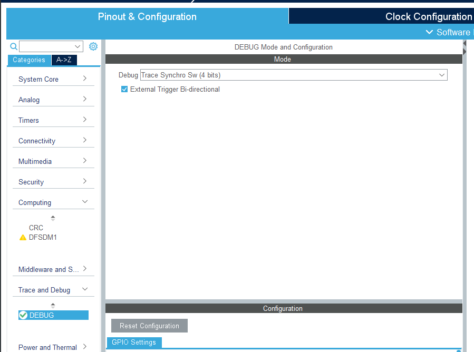Collapse the Computing category

click(53, 202)
